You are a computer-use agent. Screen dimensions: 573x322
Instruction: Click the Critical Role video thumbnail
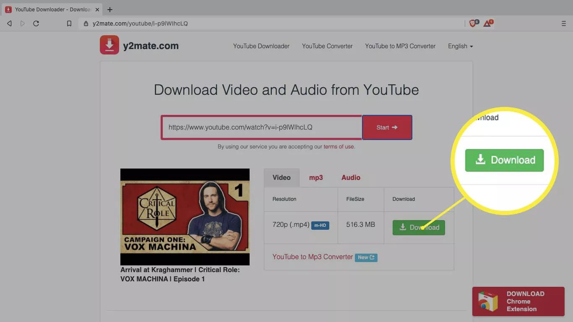pos(185,217)
